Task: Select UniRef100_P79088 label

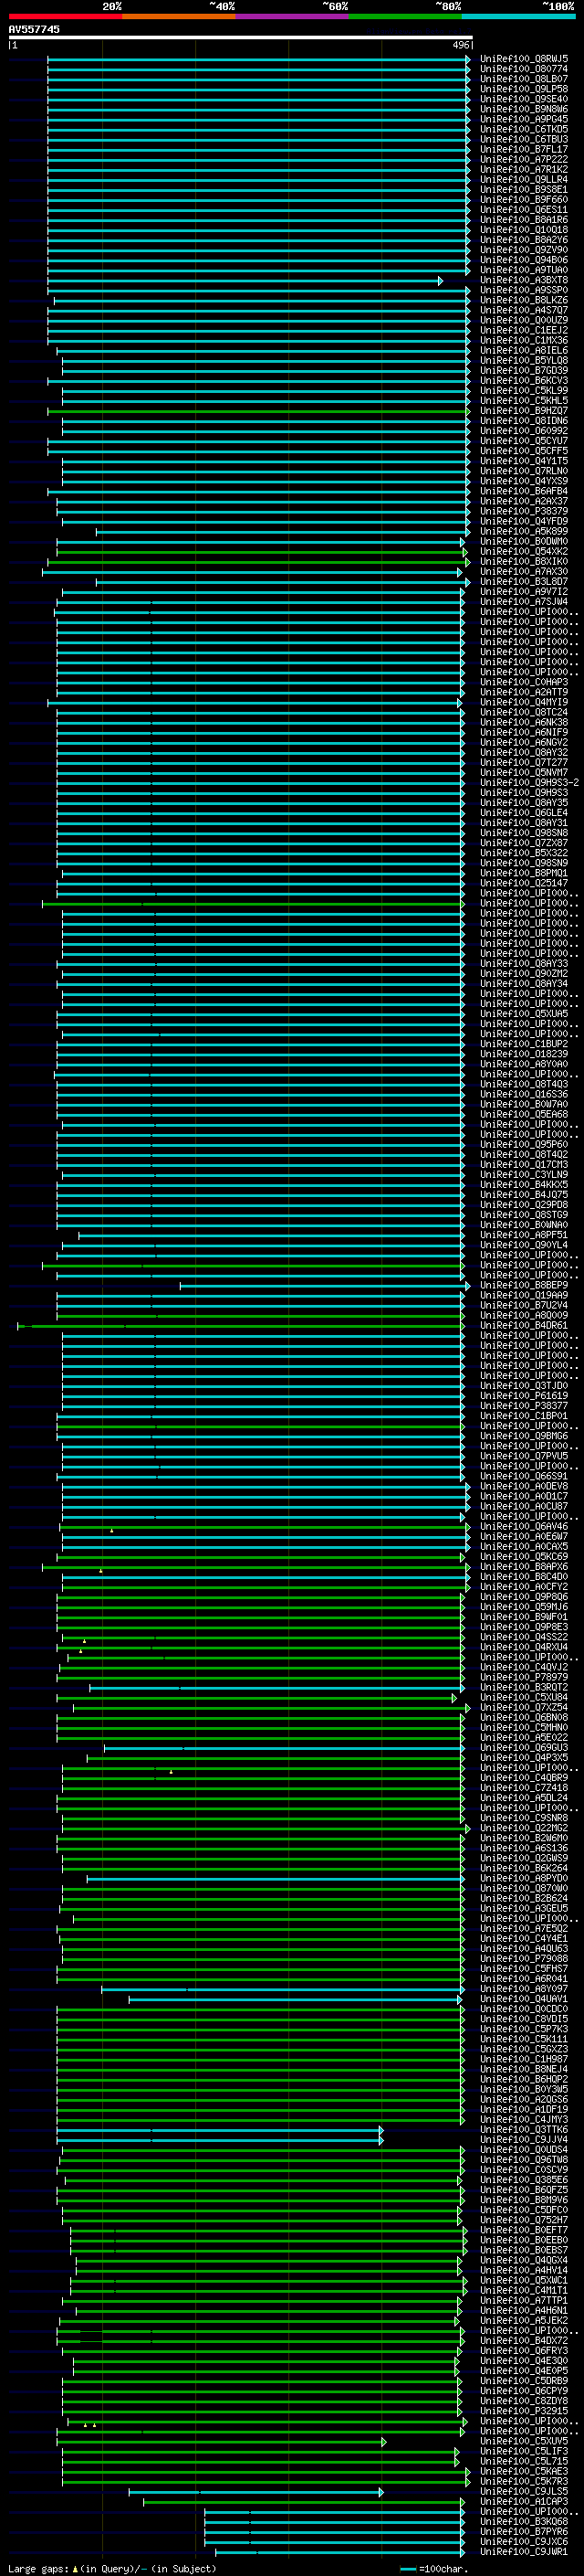Action: (523, 1958)
